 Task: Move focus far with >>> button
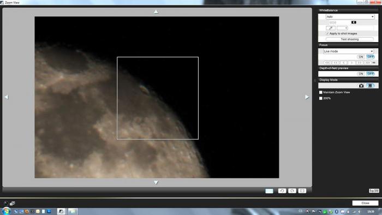point(367,63)
